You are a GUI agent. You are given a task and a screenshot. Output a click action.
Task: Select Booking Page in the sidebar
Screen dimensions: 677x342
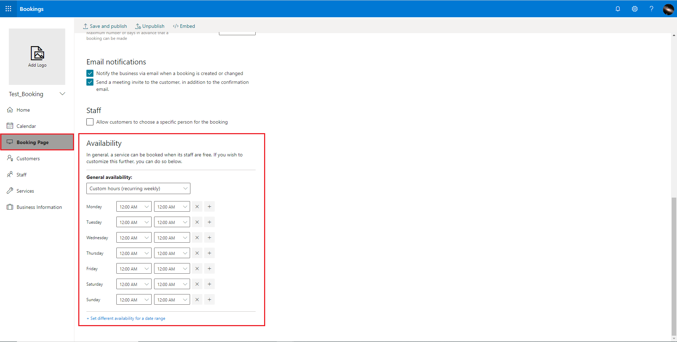pyautogui.click(x=37, y=142)
